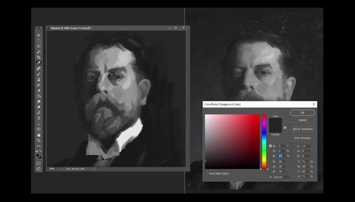Select the Pen tool
The width and height of the screenshot is (355, 202).
pyautogui.click(x=39, y=113)
